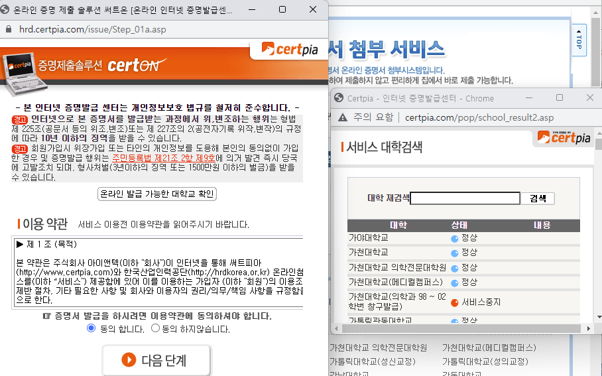This screenshot has height=376, width=602.
Task: Click the orange arrow icon on 다음 단계 button
Action: click(x=129, y=360)
